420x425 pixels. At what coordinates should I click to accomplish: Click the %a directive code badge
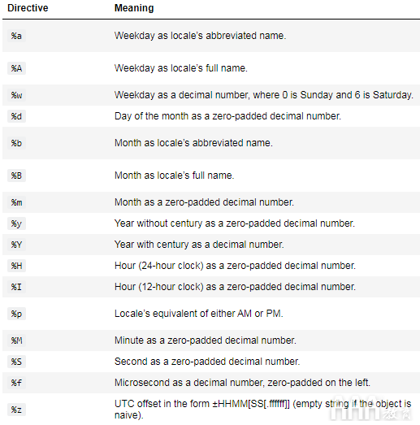pyautogui.click(x=16, y=36)
